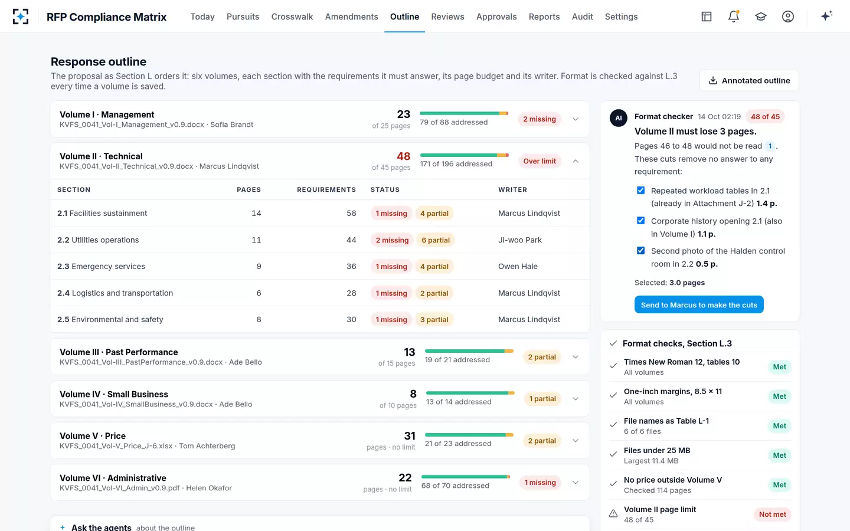Click 'Ask the agents' input area
Image resolution: width=850 pixels, height=531 pixels.
(320, 523)
